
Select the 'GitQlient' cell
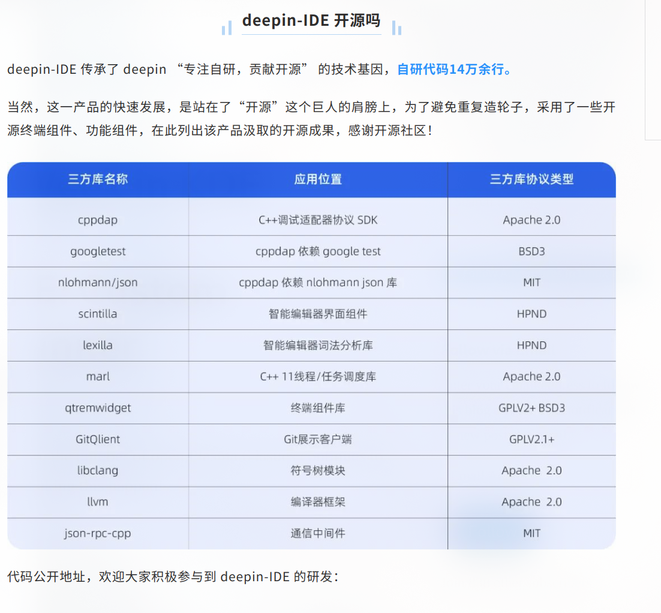98,439
